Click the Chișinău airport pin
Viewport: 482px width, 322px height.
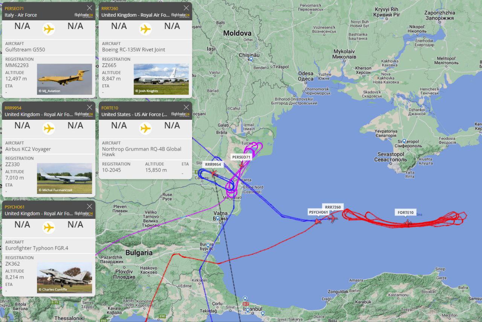click(x=251, y=59)
